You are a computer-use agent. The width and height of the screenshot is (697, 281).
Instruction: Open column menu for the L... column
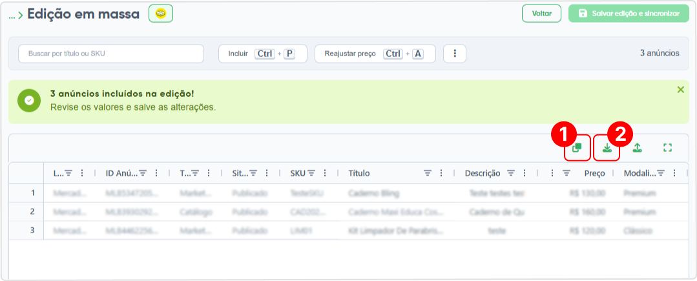(82, 173)
